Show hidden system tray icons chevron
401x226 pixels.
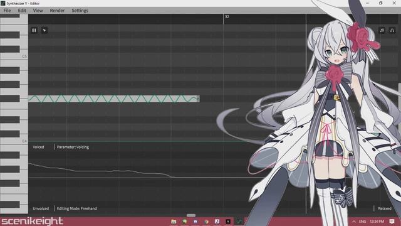[x=353, y=222]
